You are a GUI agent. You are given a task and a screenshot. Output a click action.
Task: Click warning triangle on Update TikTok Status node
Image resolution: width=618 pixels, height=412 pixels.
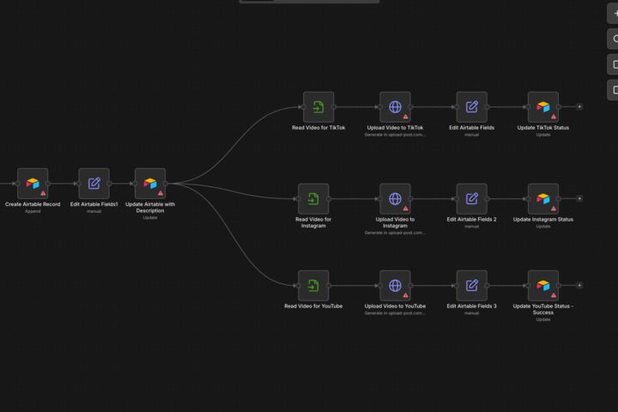click(x=554, y=117)
